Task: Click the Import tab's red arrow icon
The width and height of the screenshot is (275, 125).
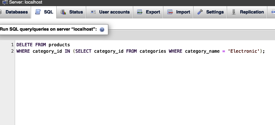Action: [170, 12]
